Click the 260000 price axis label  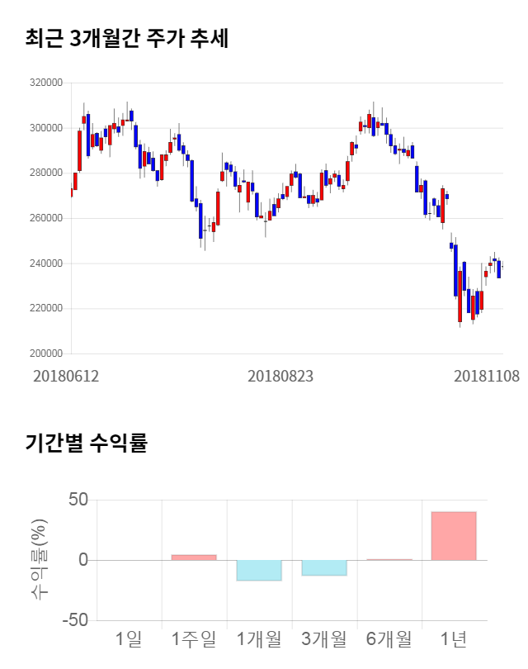(45, 219)
